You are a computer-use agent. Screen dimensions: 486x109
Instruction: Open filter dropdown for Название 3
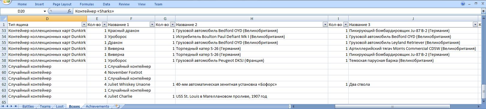[475, 24]
